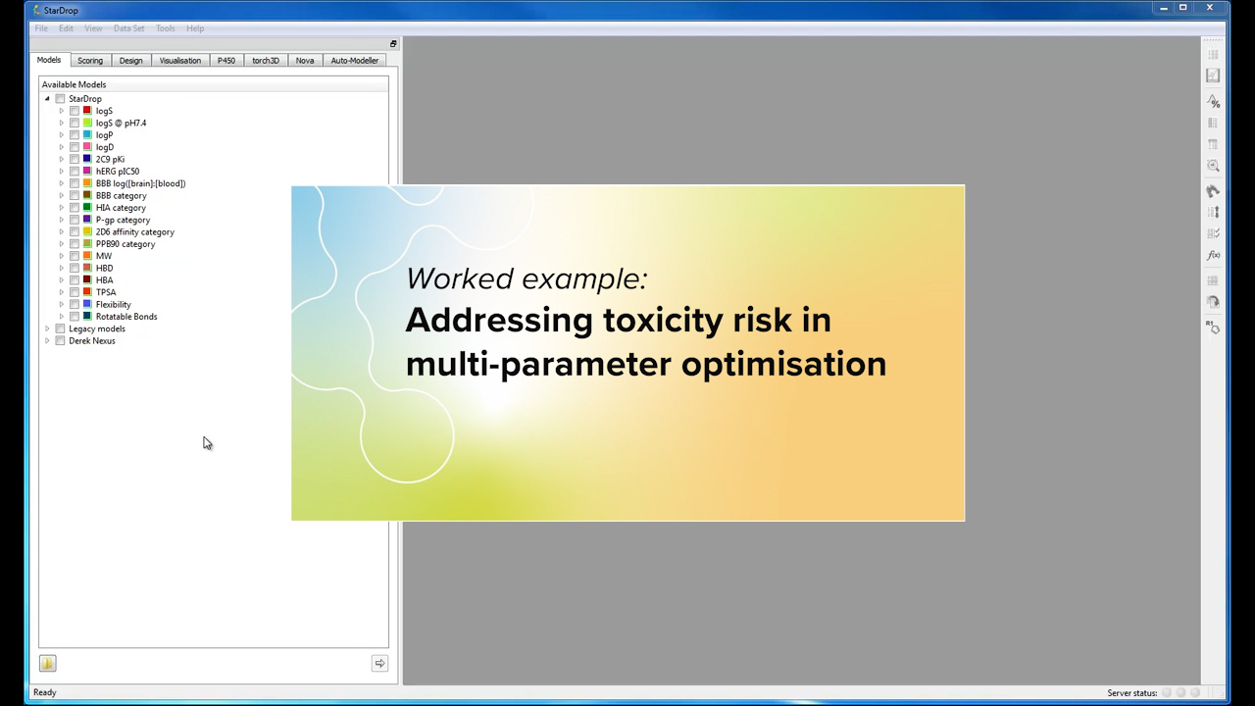Tick the checkbox next to Derek Nexus
This screenshot has width=1255, height=706.
coord(60,340)
